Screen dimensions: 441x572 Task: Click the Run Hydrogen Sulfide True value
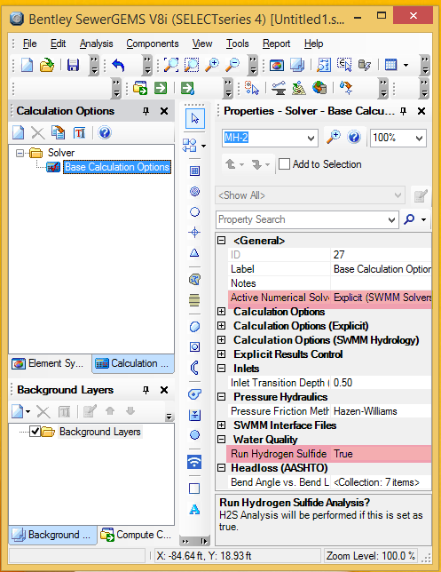[x=382, y=454]
